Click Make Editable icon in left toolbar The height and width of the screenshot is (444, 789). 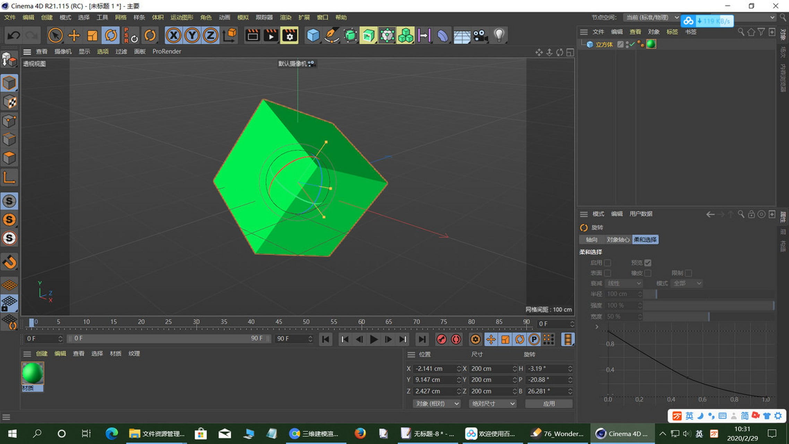pos(9,60)
